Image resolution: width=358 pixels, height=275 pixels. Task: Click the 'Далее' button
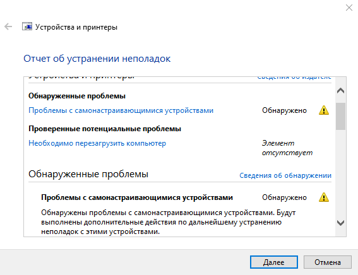click(x=274, y=262)
